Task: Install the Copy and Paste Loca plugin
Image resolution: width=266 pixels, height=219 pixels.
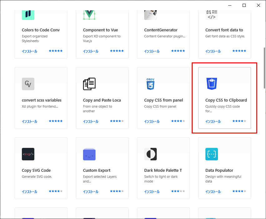Action: (91, 122)
